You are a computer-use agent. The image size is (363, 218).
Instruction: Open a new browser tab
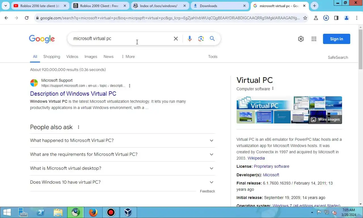click(314, 6)
